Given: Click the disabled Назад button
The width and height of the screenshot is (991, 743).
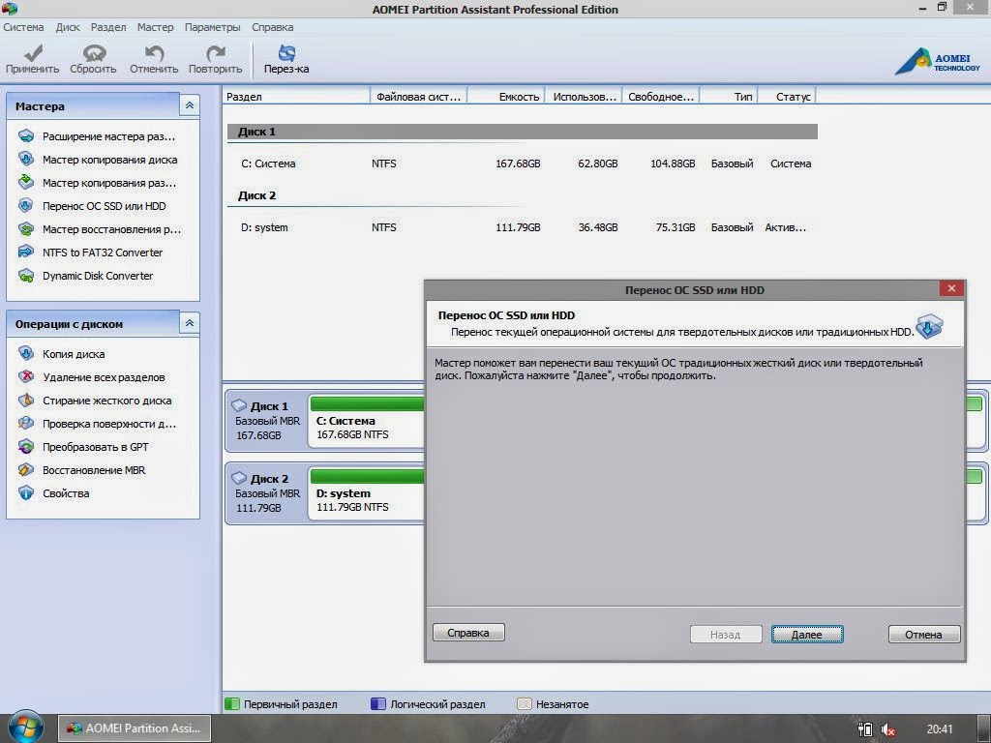Looking at the screenshot, I should pos(726,635).
